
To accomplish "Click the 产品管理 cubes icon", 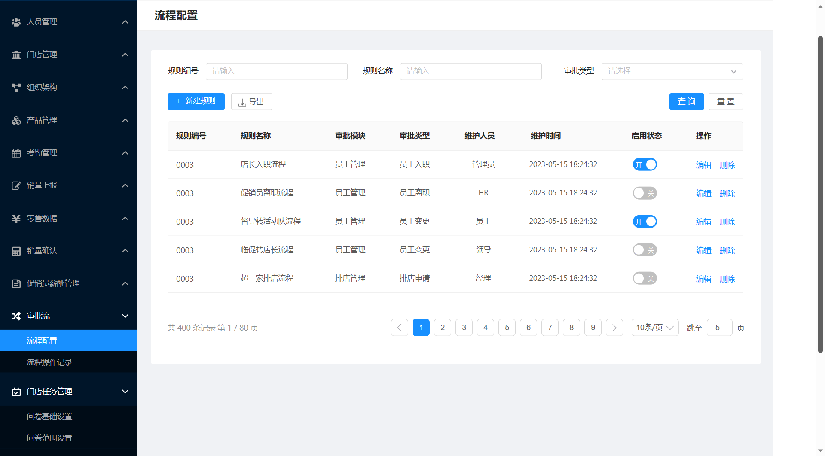I will [x=16, y=120].
